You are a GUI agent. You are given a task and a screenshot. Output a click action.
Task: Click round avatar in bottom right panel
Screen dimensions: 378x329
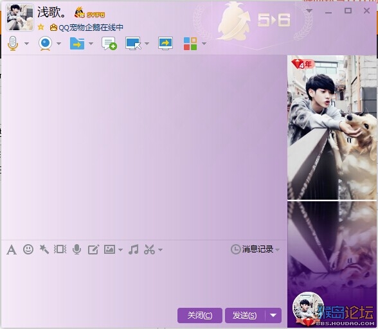click(x=308, y=308)
